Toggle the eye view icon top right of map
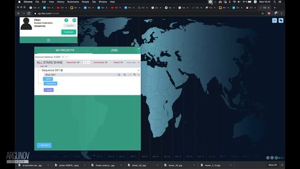The image size is (300, 169). coord(275,21)
